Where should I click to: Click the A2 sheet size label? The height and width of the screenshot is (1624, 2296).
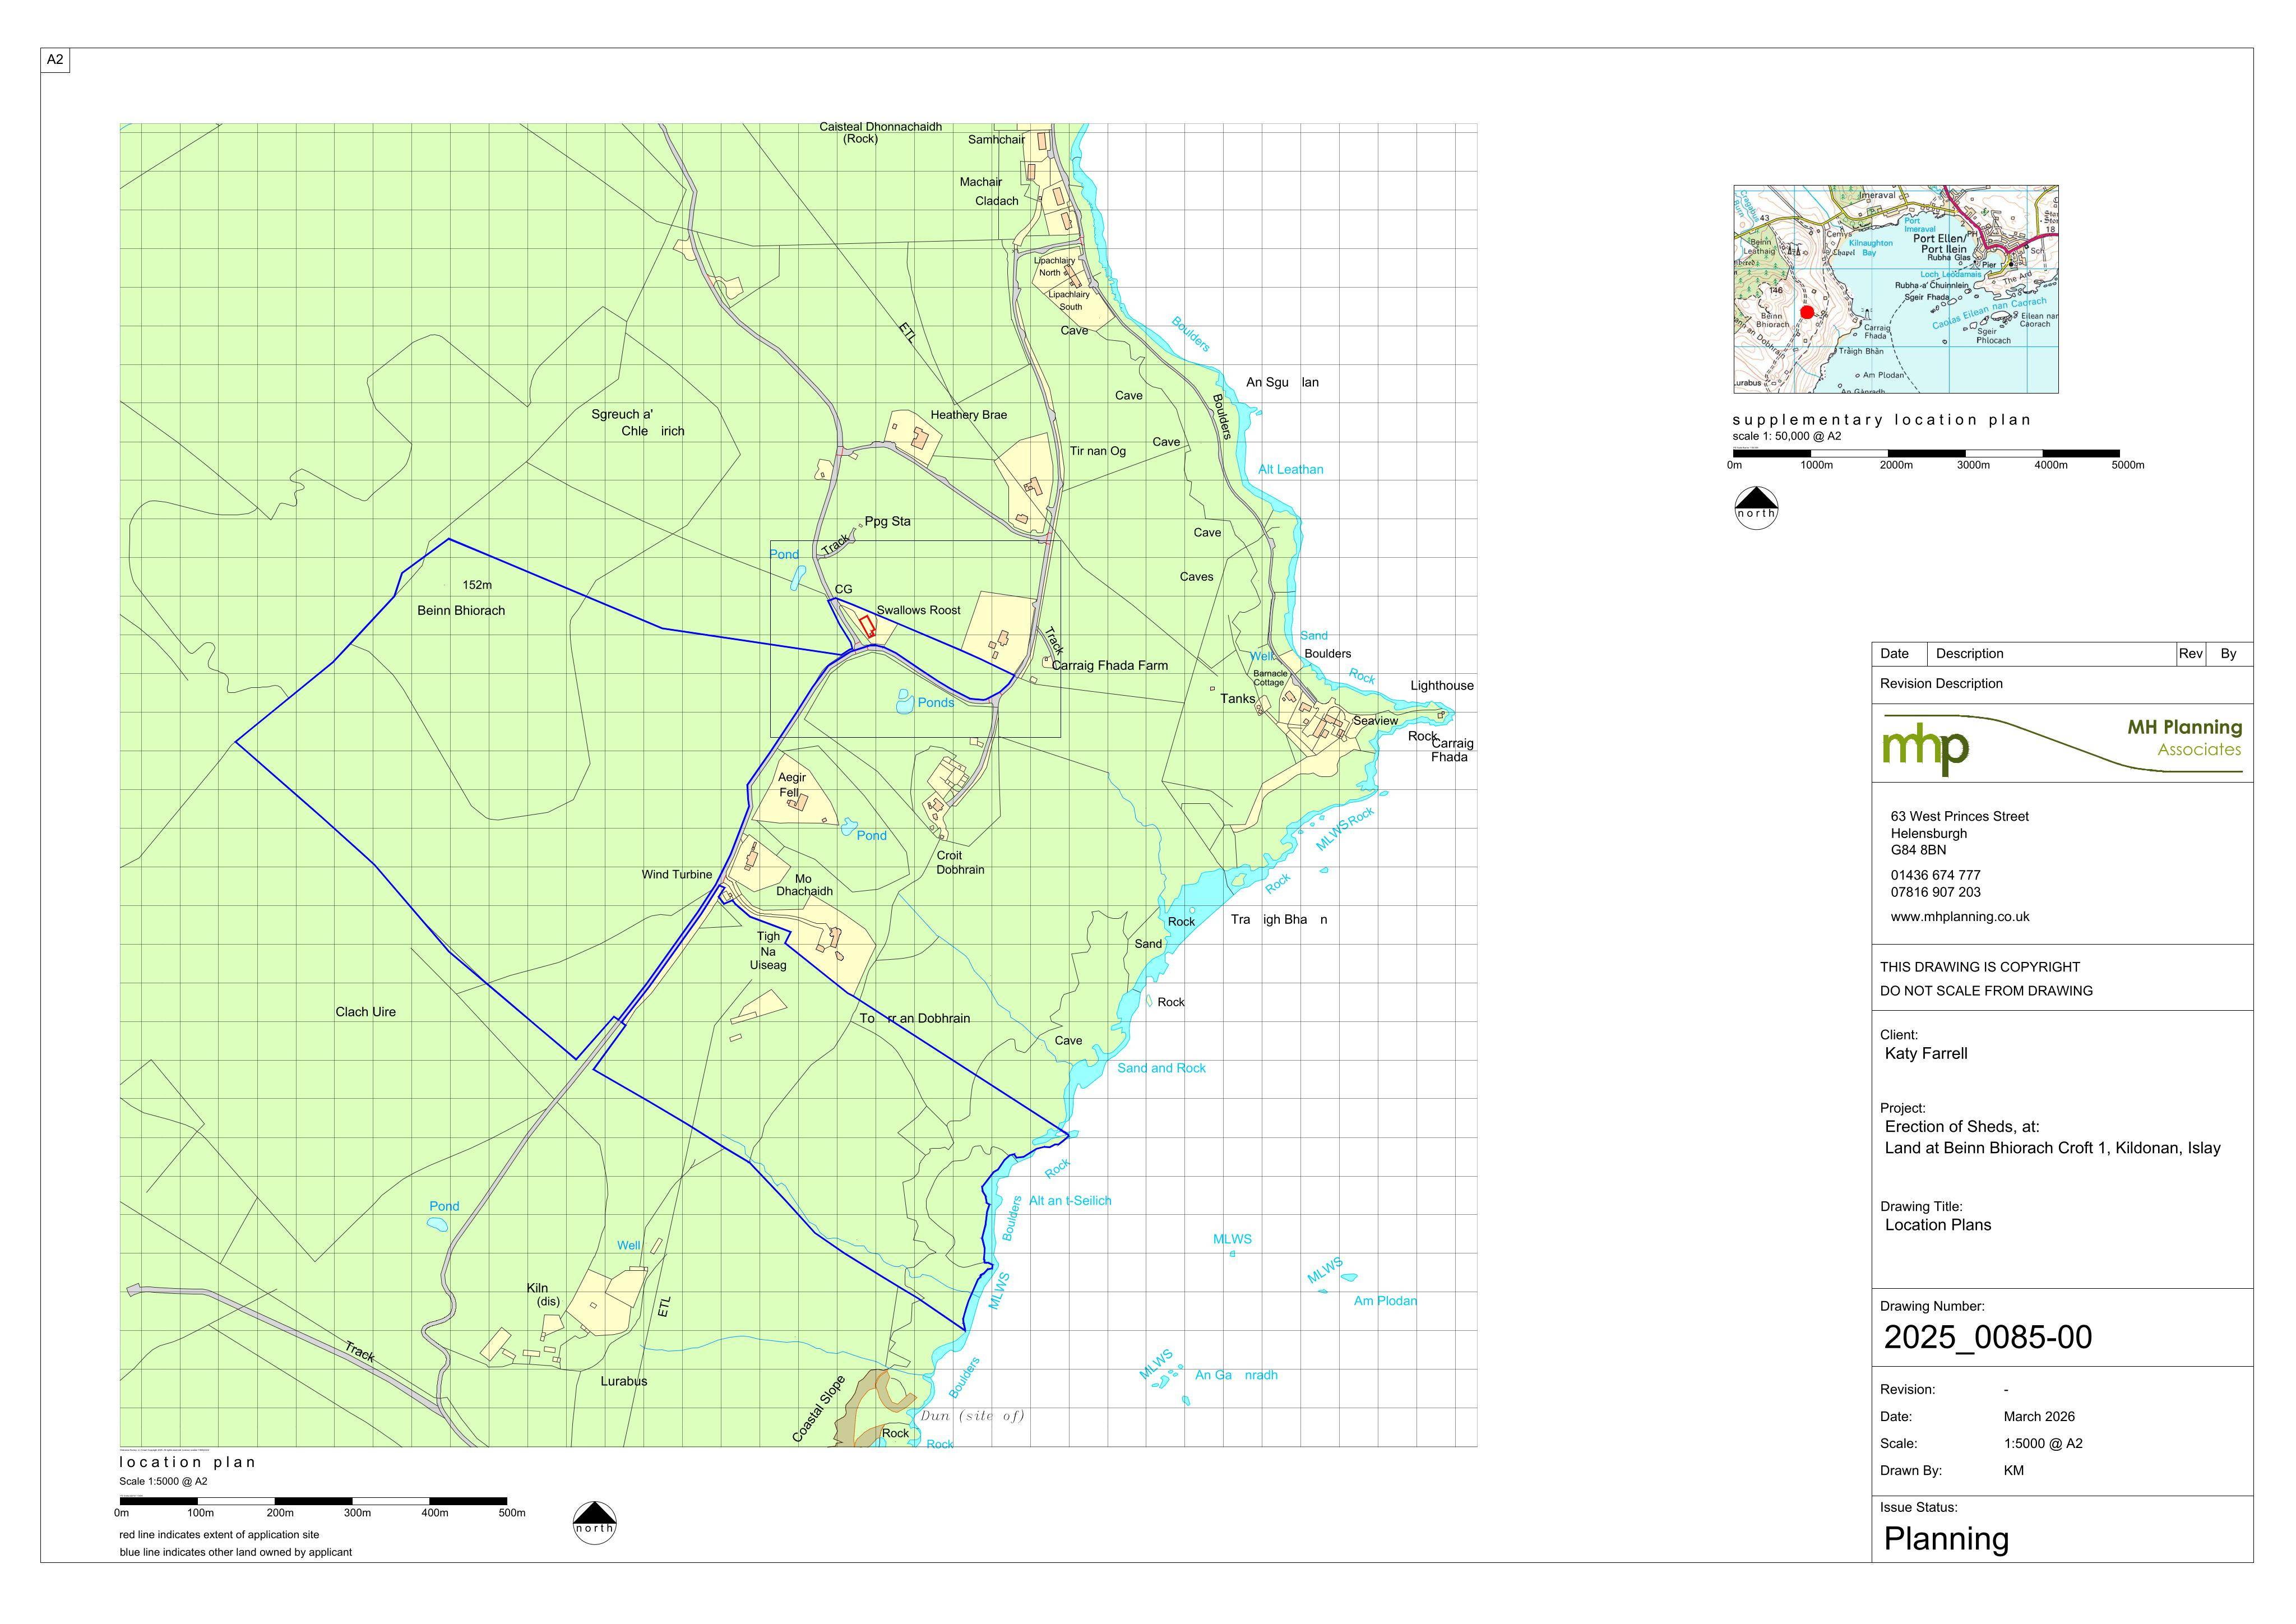(x=55, y=60)
